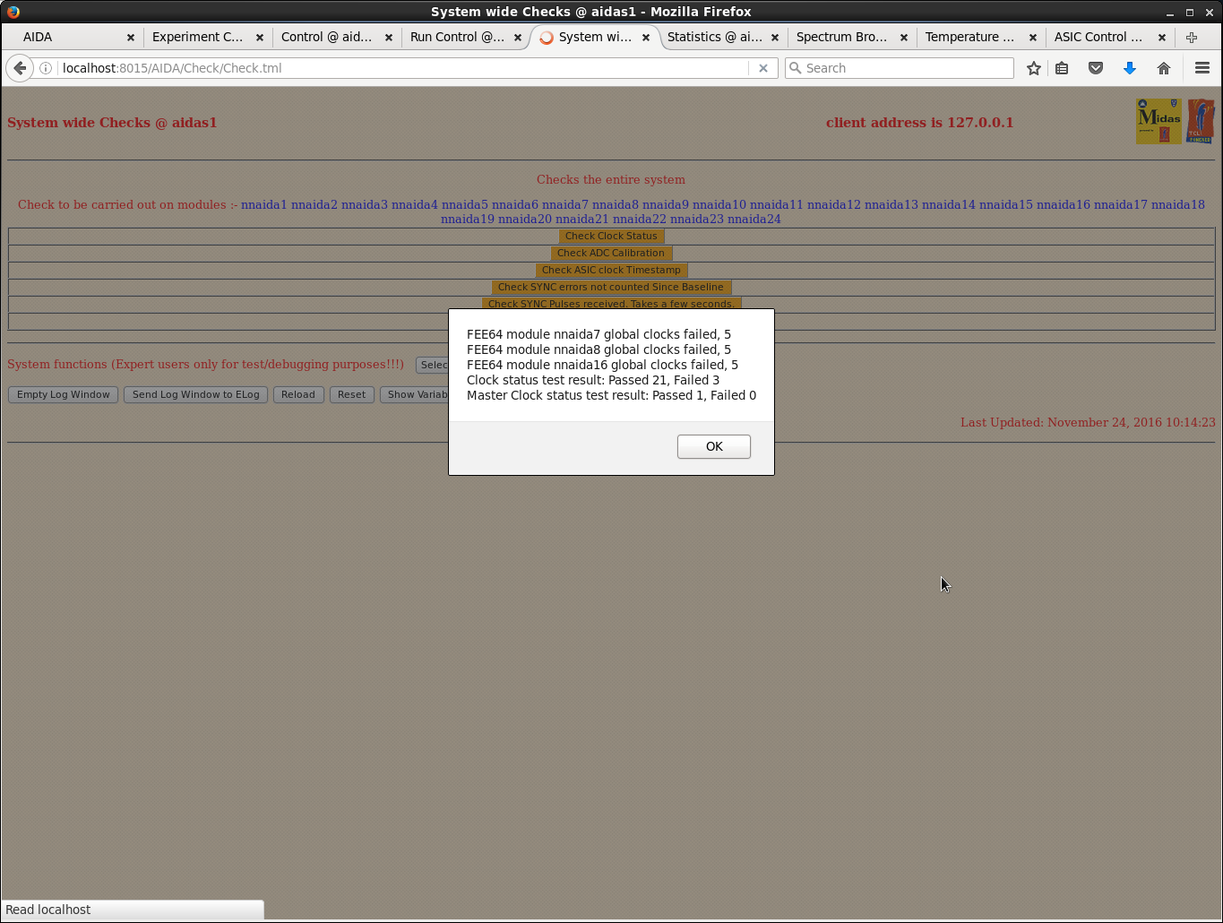The height and width of the screenshot is (923, 1223).
Task: Click the Pocket save icon
Action: (1096, 68)
